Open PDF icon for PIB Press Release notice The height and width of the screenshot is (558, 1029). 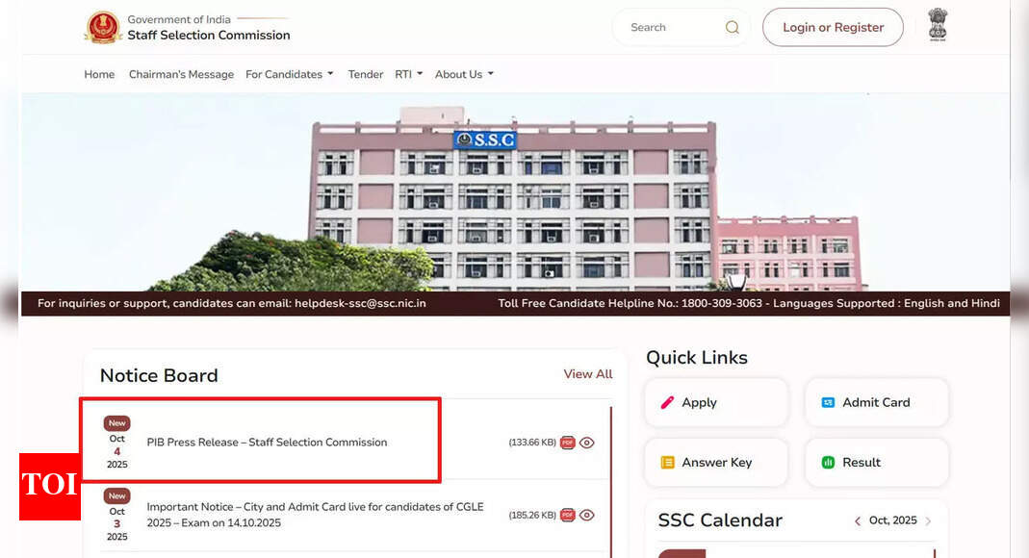pos(567,443)
